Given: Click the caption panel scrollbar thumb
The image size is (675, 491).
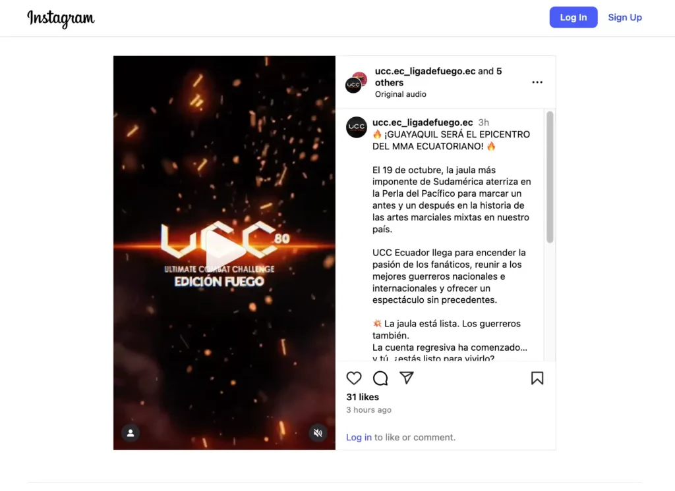Looking at the screenshot, I should point(550,177).
